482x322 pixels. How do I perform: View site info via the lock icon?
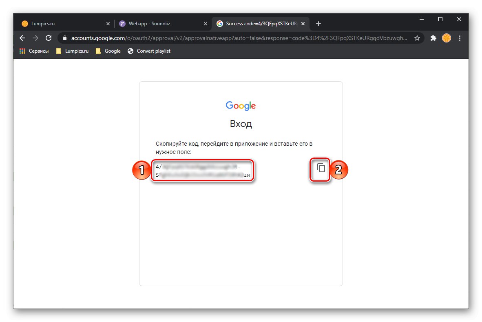(x=64, y=38)
